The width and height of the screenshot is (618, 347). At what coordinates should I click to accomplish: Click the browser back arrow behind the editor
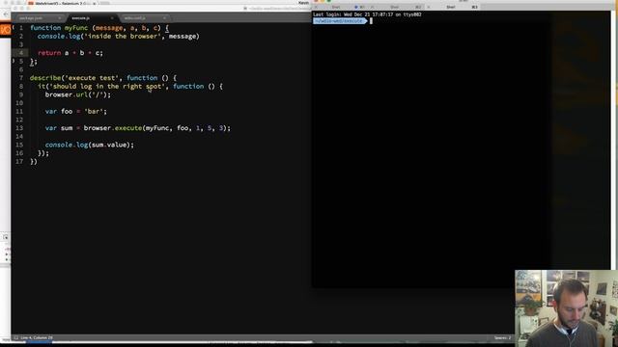(x=6, y=14)
